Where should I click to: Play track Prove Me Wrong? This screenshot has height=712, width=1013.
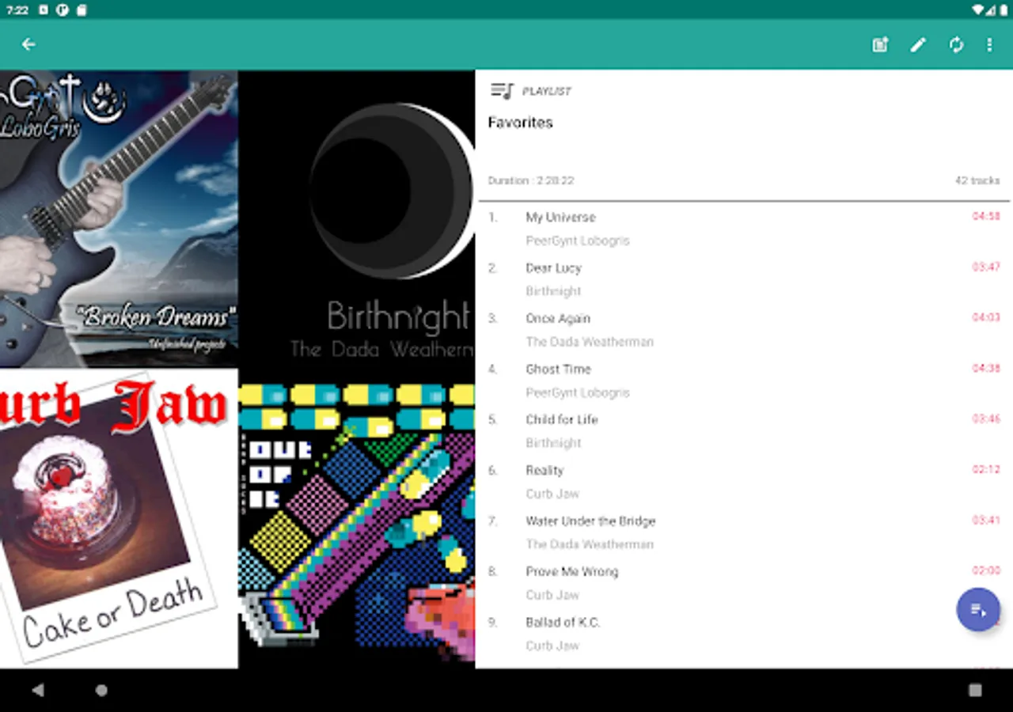pos(744,583)
